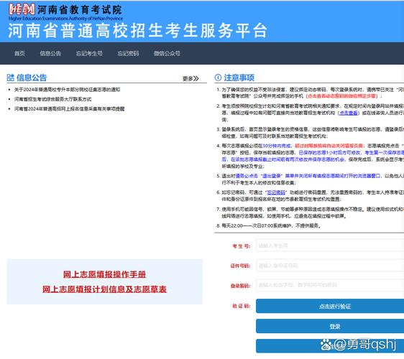
Task: Click the 河南省教育考试院 header text
Action: coord(80,10)
